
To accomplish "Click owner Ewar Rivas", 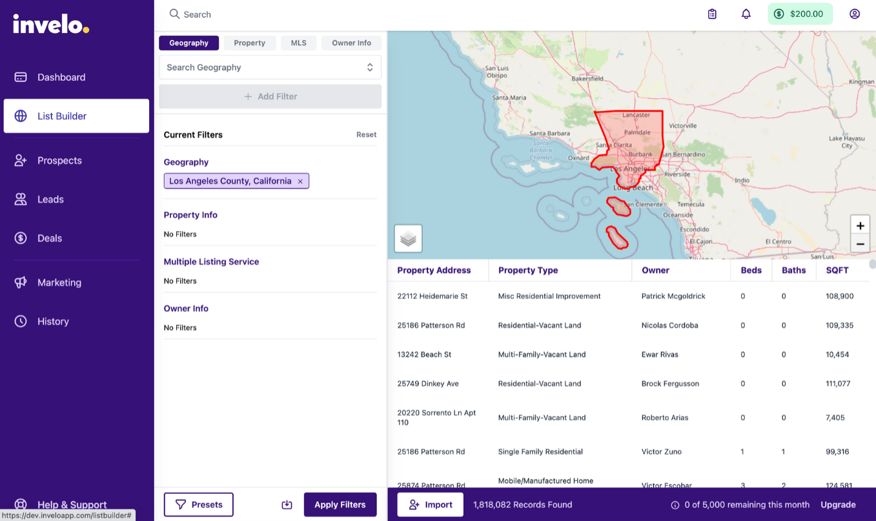I will [x=659, y=354].
